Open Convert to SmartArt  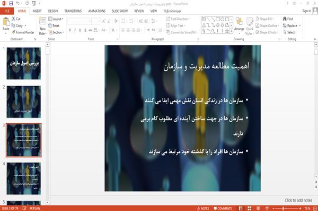pos(182,32)
